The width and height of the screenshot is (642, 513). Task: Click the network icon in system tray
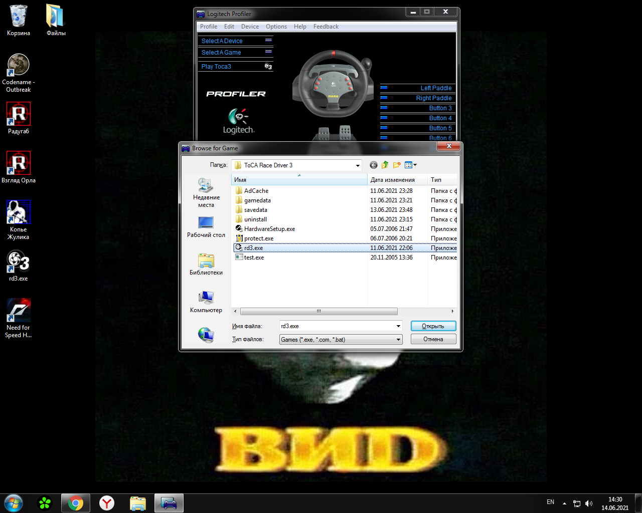click(577, 503)
